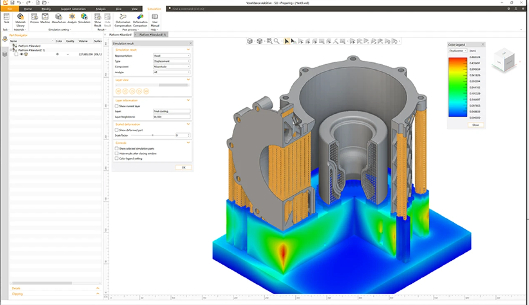Switch to the Analysis ribbon tab
This screenshot has height=305, width=529.
pos(100,9)
